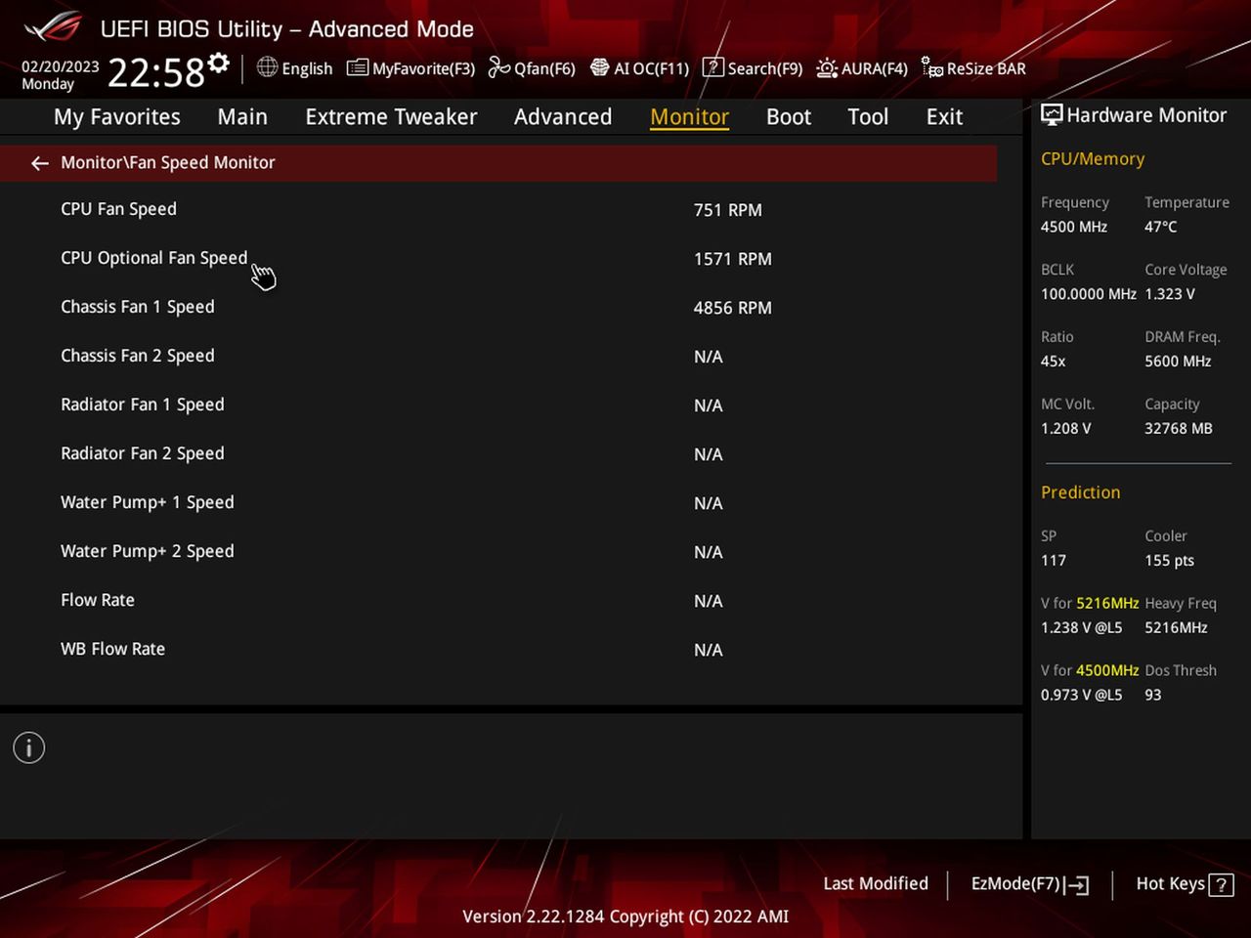This screenshot has width=1251, height=938.
Task: Click the 751 RPM value
Action: point(728,210)
